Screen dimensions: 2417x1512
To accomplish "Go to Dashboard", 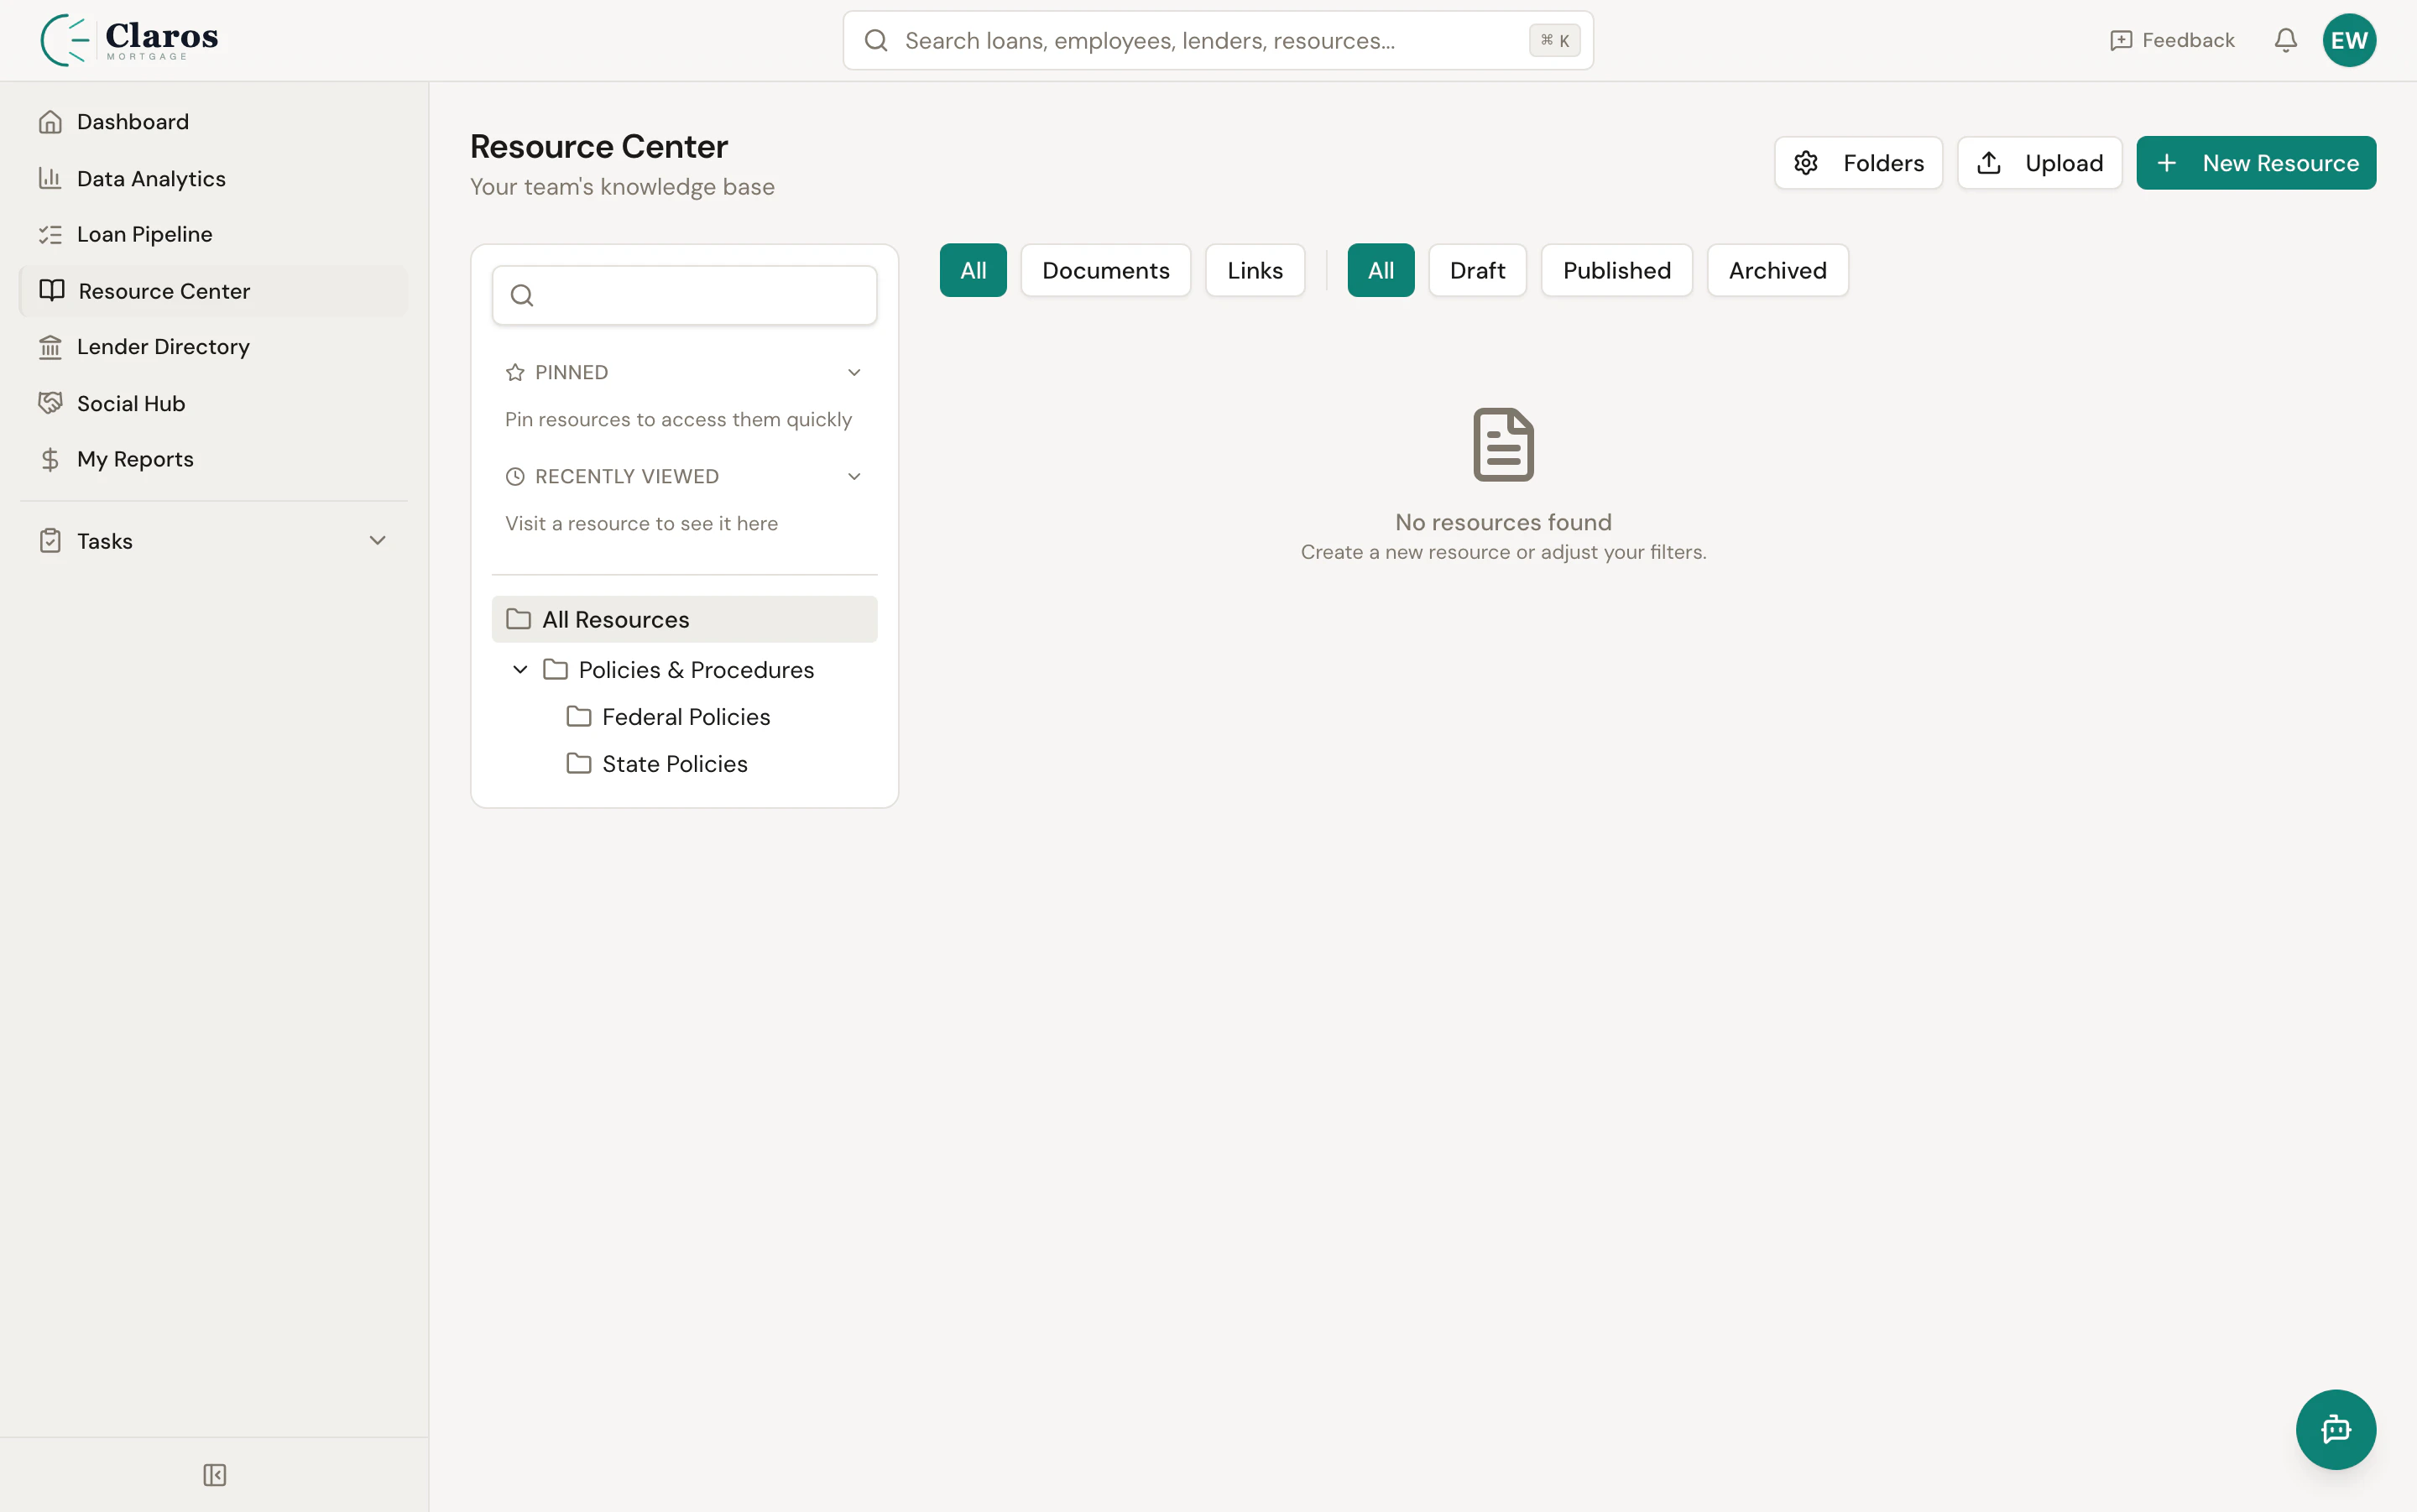I will click(x=213, y=122).
